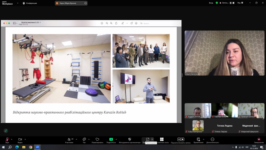
Task: Select Наталья Цилюк video thumbnail
Action: click(x=251, y=111)
